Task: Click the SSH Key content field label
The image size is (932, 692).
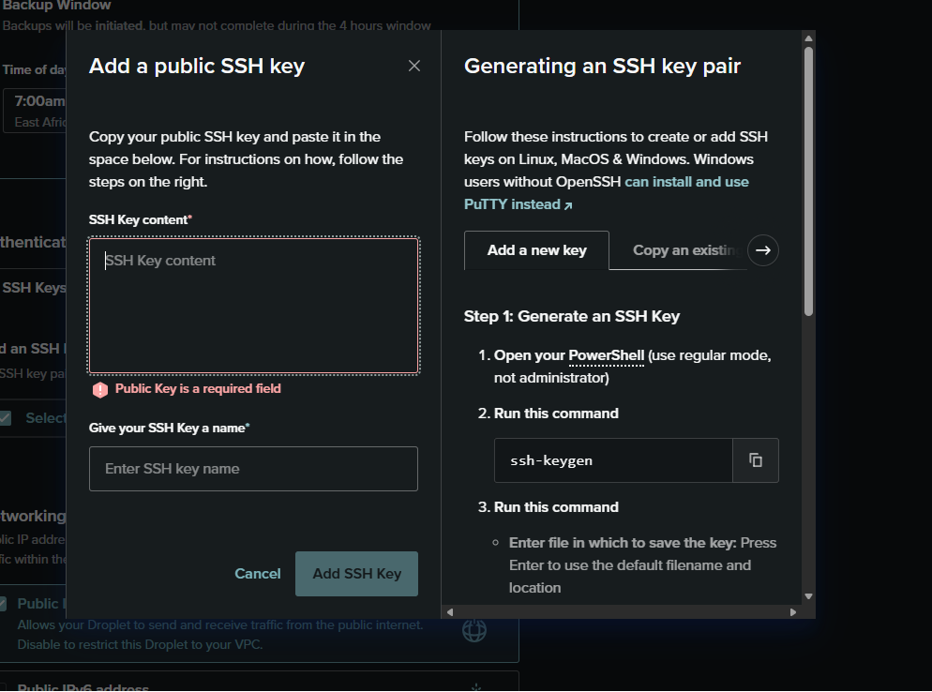Action: click(x=141, y=220)
